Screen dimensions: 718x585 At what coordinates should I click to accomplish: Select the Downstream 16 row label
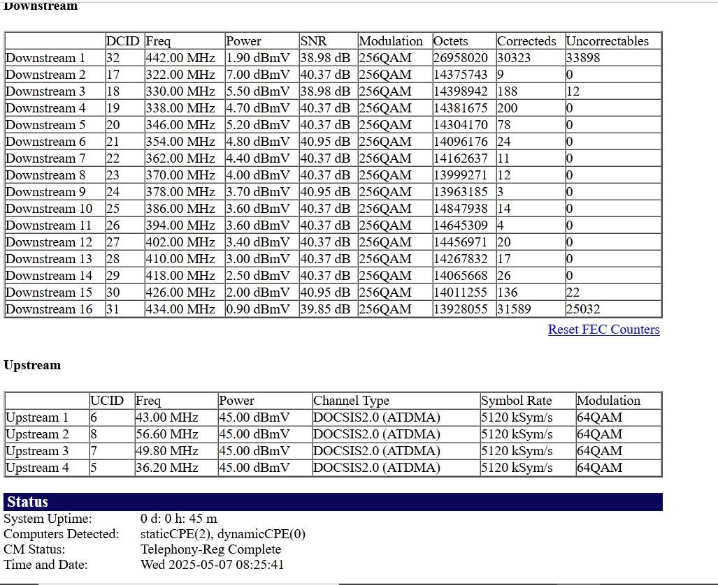click(x=48, y=309)
